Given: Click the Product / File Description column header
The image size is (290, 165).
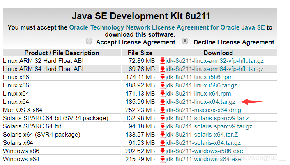Looking at the screenshot, I should point(62,53).
